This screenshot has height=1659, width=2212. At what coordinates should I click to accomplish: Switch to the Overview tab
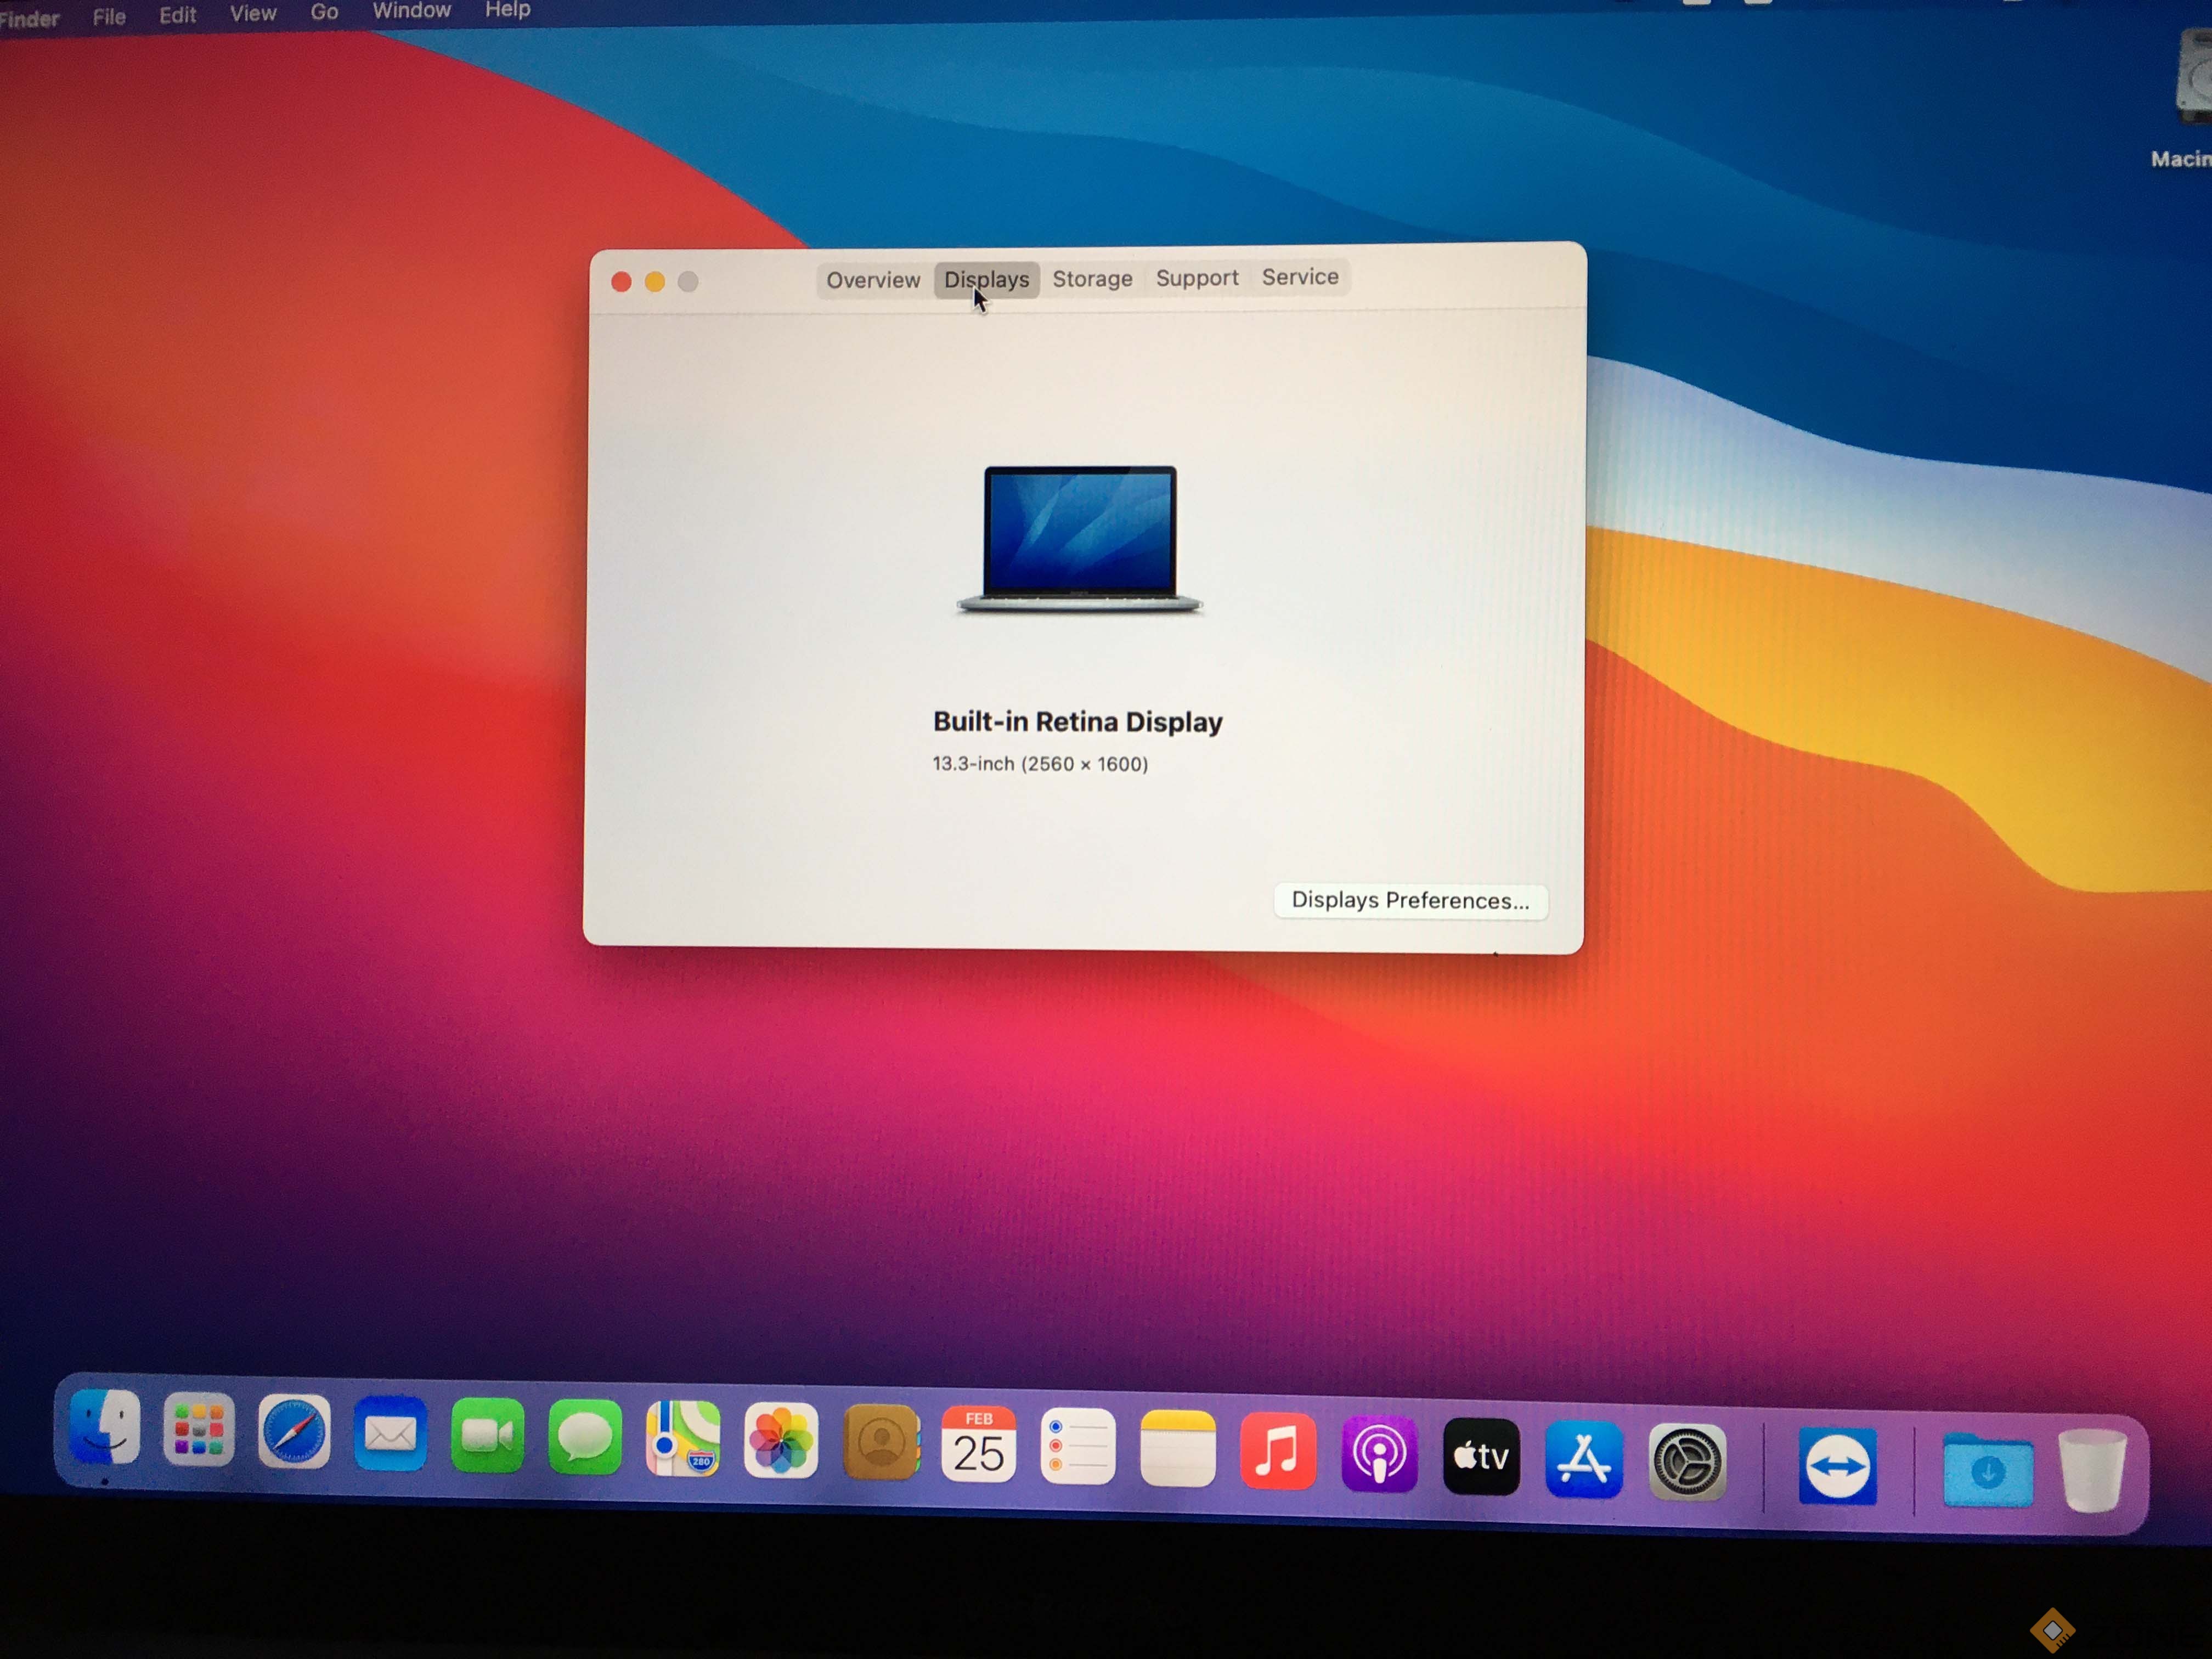click(872, 280)
